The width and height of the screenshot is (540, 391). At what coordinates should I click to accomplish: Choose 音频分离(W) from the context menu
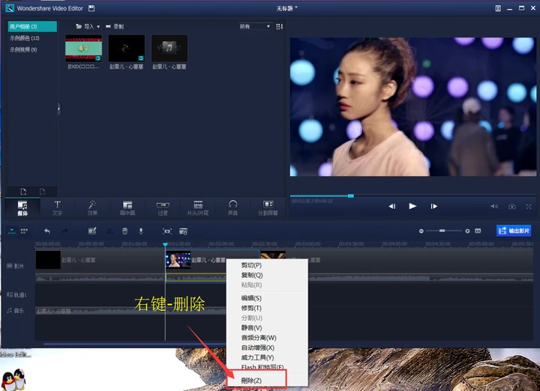coord(259,338)
